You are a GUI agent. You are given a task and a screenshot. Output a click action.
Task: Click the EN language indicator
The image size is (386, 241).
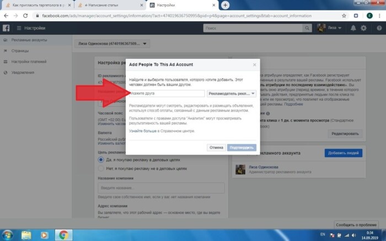(323, 234)
